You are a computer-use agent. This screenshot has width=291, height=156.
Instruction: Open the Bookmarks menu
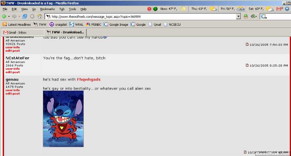point(48,9)
